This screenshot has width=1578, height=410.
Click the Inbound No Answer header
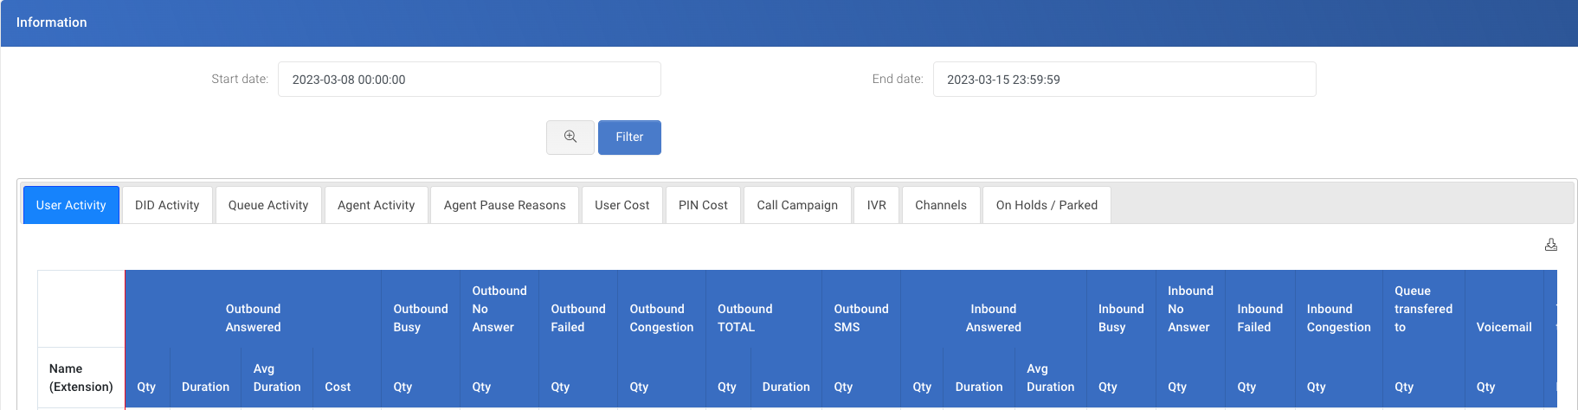click(x=1190, y=309)
